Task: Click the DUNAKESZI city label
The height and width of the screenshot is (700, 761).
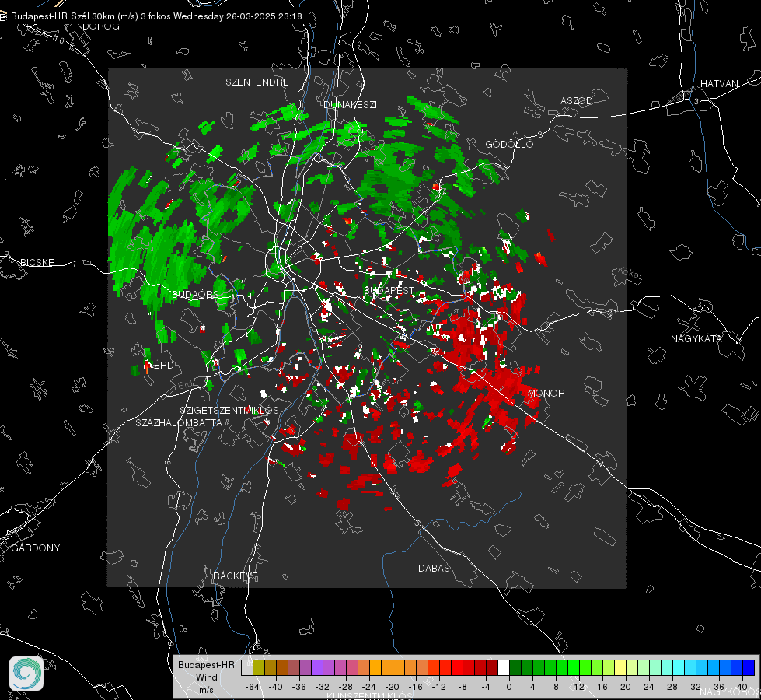Action: [350, 104]
